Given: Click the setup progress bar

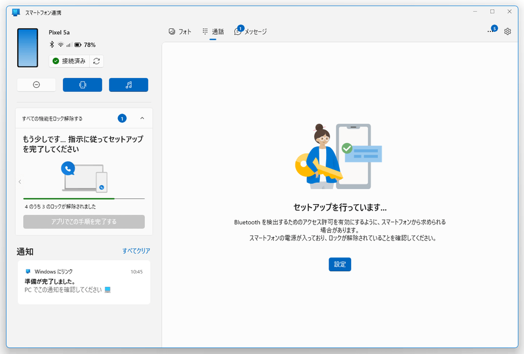Looking at the screenshot, I should (84, 198).
